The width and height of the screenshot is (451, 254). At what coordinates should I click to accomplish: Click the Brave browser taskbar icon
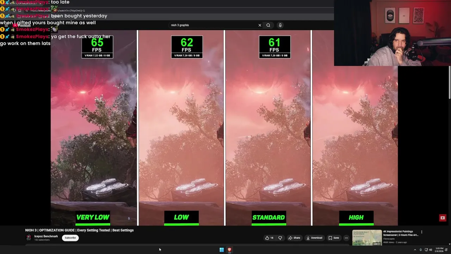(229, 250)
